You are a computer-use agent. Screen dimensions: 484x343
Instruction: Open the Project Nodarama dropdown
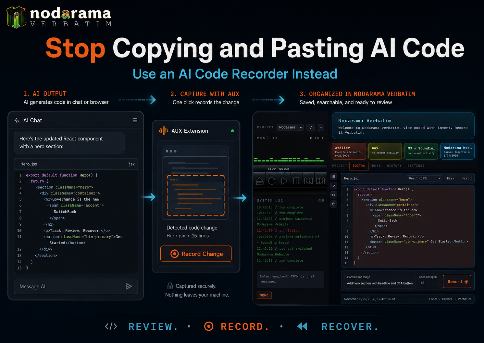(x=290, y=127)
